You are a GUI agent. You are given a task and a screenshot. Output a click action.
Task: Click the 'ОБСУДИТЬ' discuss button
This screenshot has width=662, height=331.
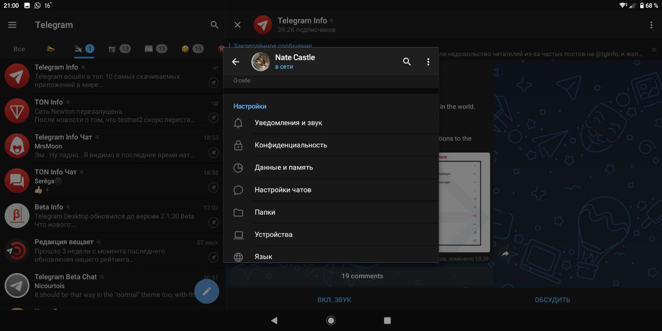pos(552,299)
